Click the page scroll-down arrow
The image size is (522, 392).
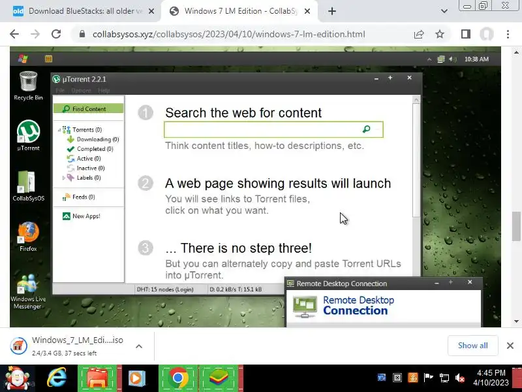(x=516, y=321)
